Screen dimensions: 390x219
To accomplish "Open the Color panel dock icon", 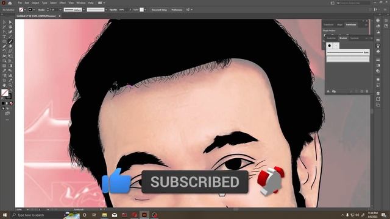I will coord(378,20).
